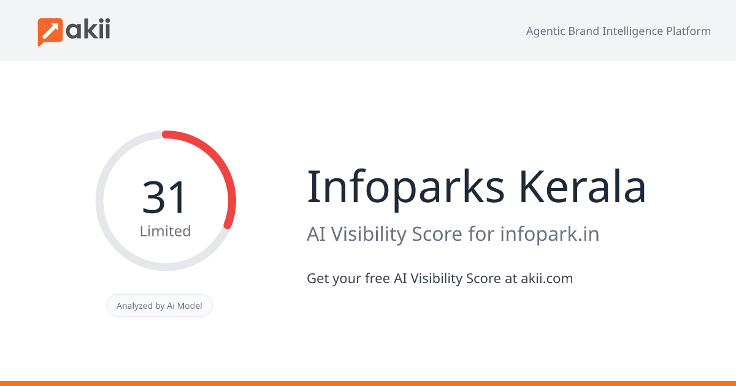The width and height of the screenshot is (736, 386).
Task: Click the 'Limited' rating label icon area
Action: [166, 231]
